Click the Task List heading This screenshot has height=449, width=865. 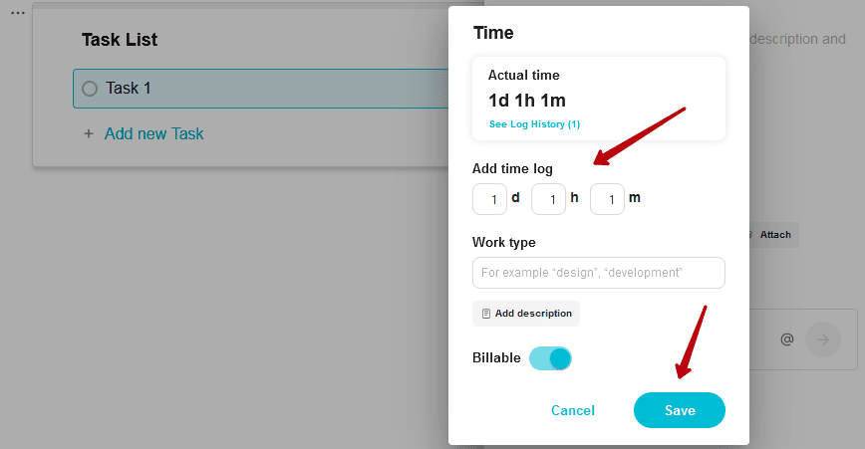[120, 40]
